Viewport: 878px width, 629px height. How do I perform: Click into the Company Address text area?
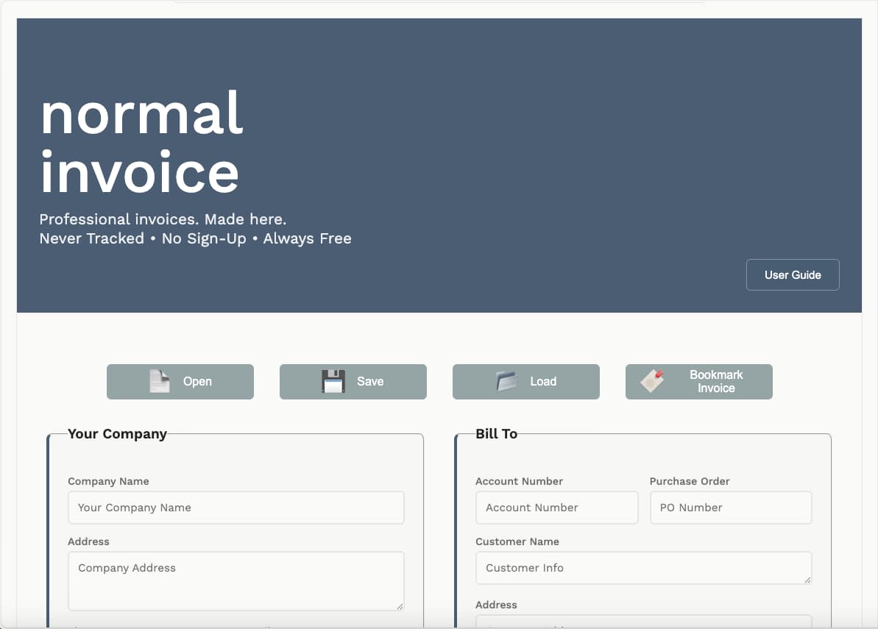(x=236, y=580)
